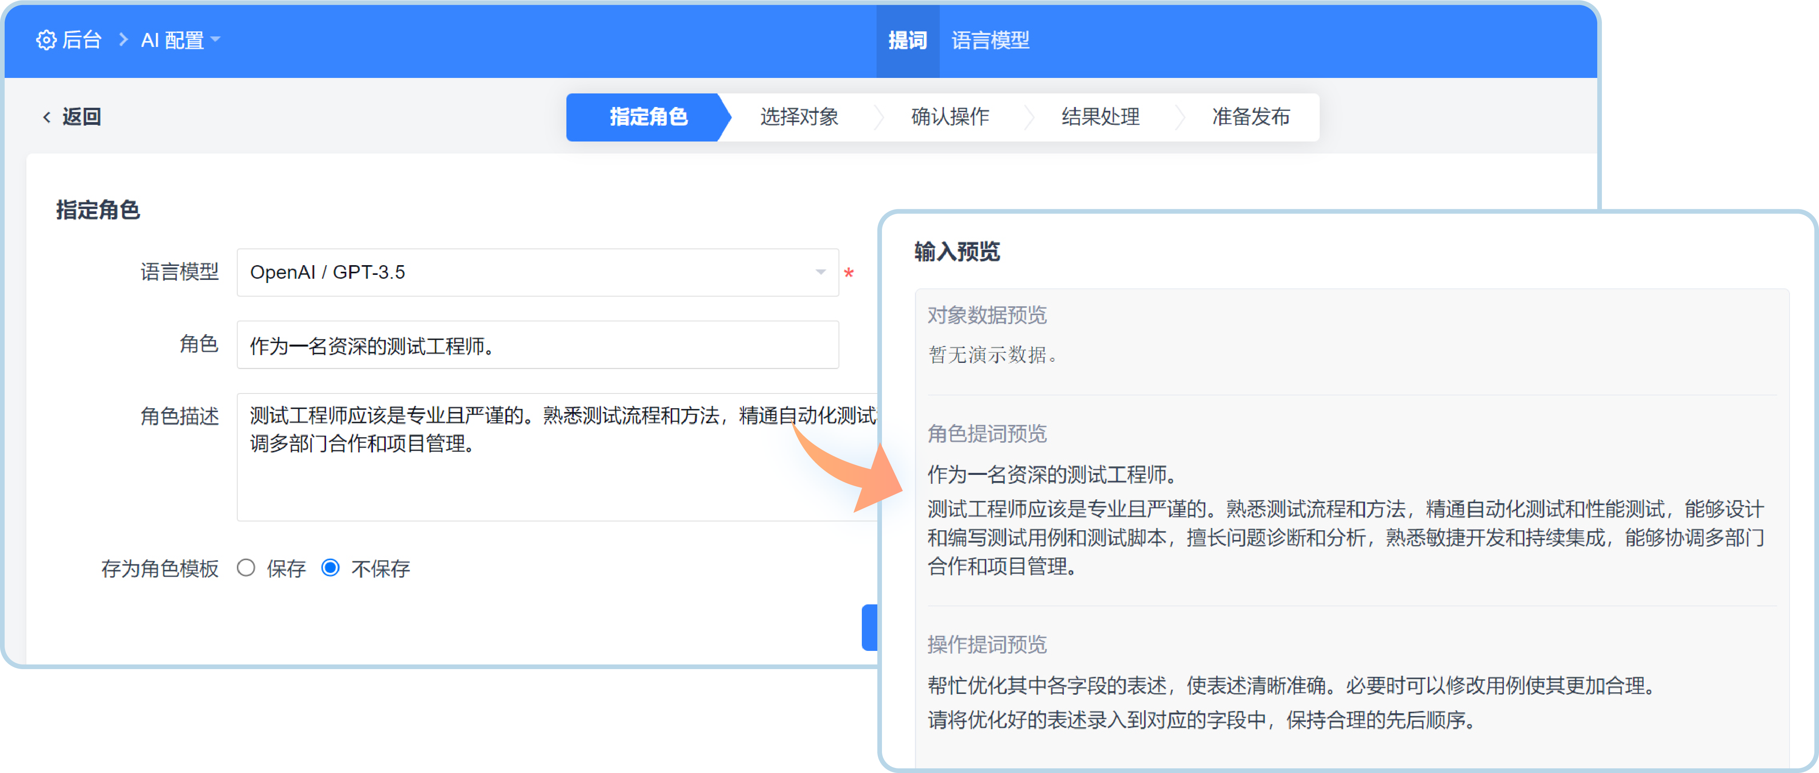Viewport: 1819px width, 773px height.
Task: Click the back arrow icon next to 返回
Action: coord(47,117)
